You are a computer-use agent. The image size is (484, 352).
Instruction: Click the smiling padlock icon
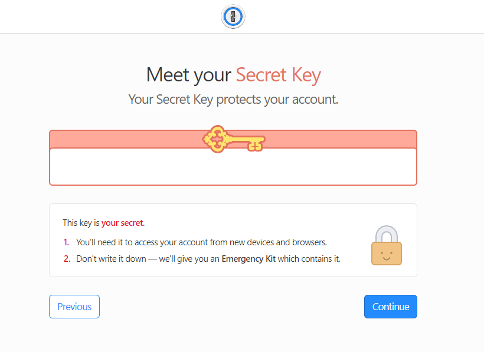click(387, 245)
